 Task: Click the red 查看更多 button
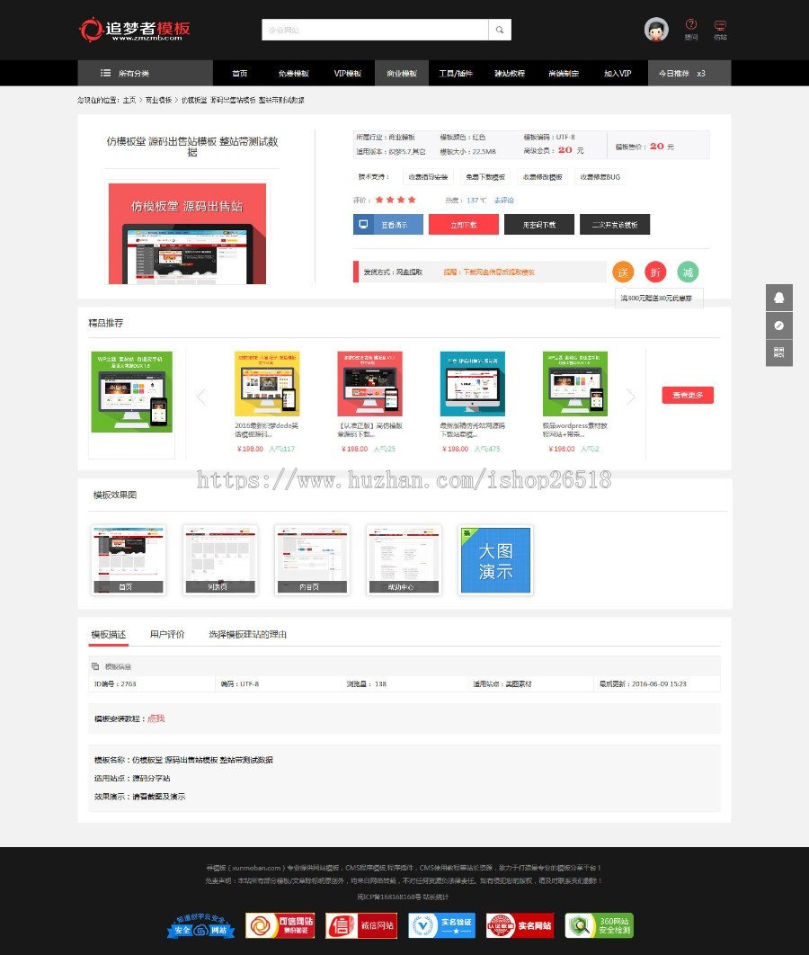(688, 395)
